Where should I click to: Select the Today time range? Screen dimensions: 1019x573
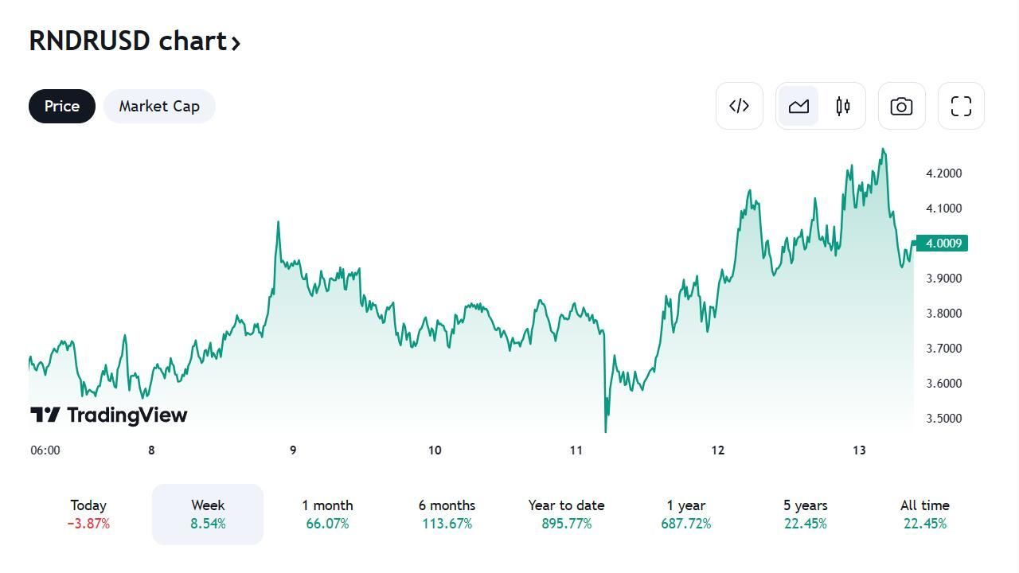click(88, 514)
